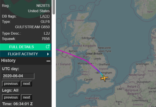Open the Flight Activity section
Image resolution: width=156 pixels, height=107 pixels.
(x=23, y=54)
